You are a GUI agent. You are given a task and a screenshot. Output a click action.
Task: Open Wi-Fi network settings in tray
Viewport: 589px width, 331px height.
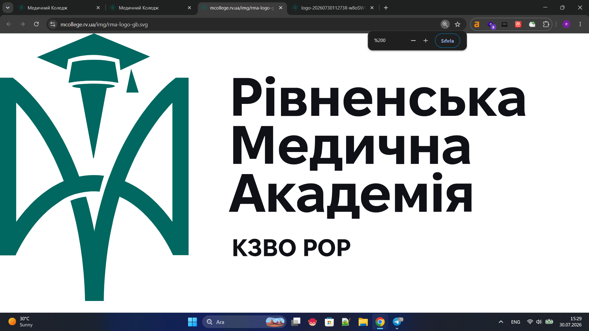[530, 322]
